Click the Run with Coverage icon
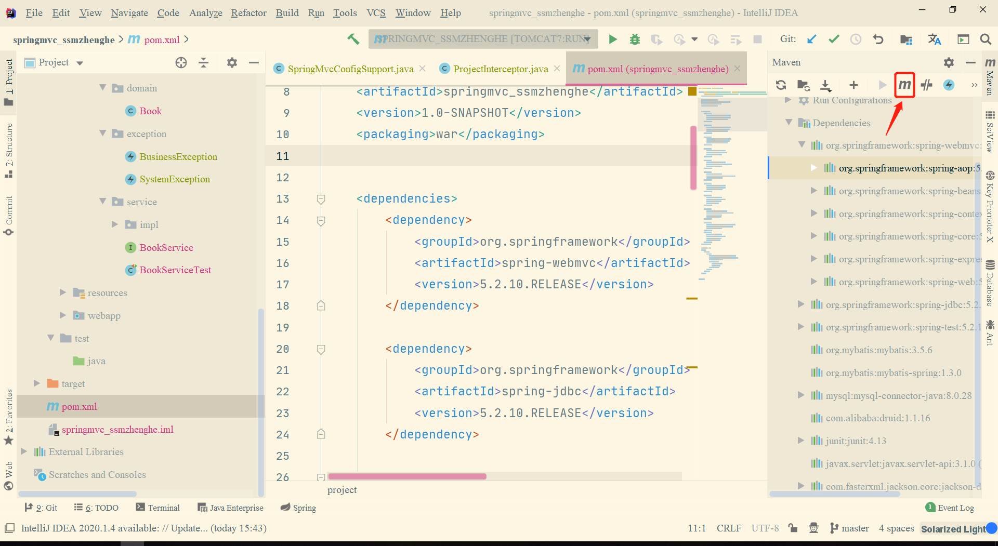This screenshot has width=998, height=546. [x=656, y=39]
